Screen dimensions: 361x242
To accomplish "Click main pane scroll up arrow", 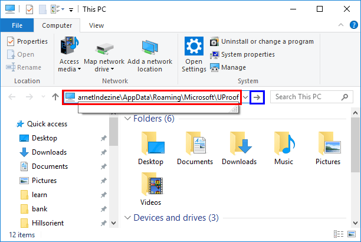I will point(355,113).
